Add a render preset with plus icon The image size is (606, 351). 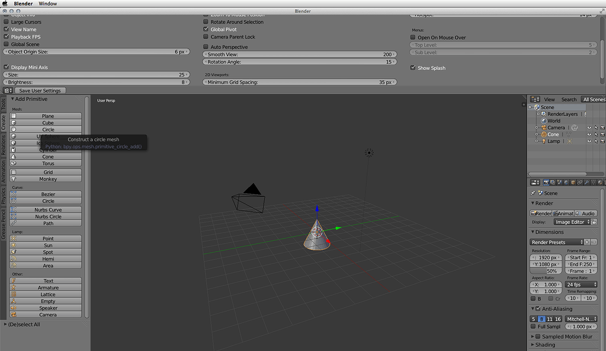[x=587, y=242]
